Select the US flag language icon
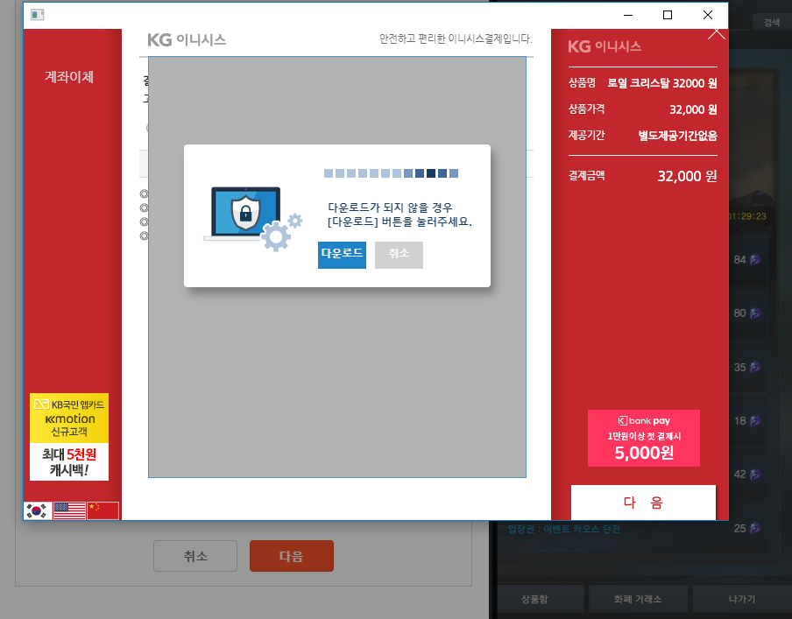This screenshot has height=619, width=792. click(x=69, y=511)
